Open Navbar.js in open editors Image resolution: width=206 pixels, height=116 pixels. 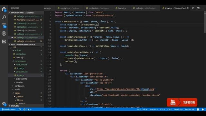pyautogui.click(x=26, y=20)
